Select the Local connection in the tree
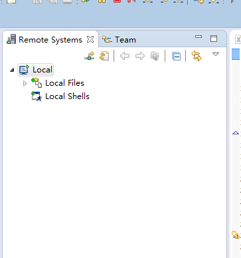This screenshot has width=241, height=258. tap(36, 70)
